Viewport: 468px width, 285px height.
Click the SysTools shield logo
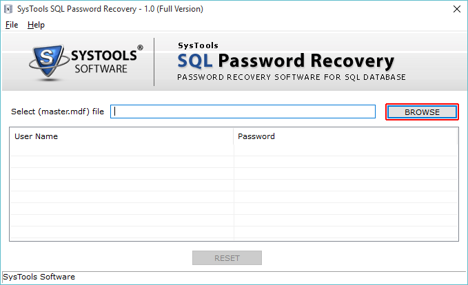[x=48, y=61]
